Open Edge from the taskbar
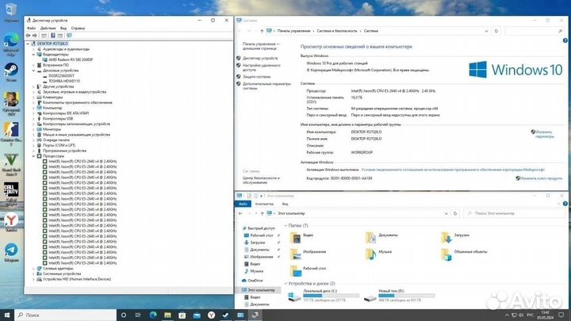 (153, 315)
